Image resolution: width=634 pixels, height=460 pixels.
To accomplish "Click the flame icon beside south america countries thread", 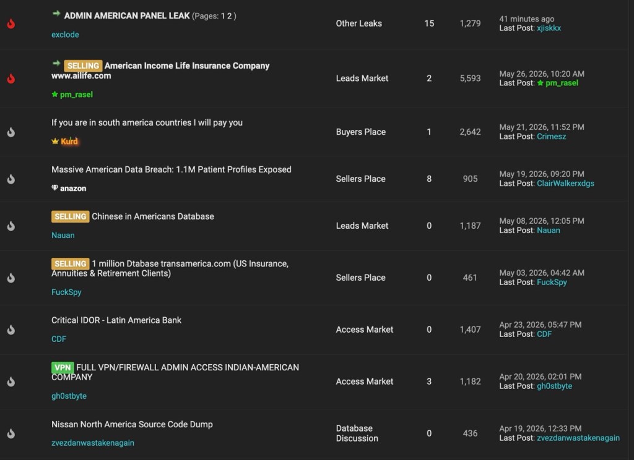I will [11, 132].
